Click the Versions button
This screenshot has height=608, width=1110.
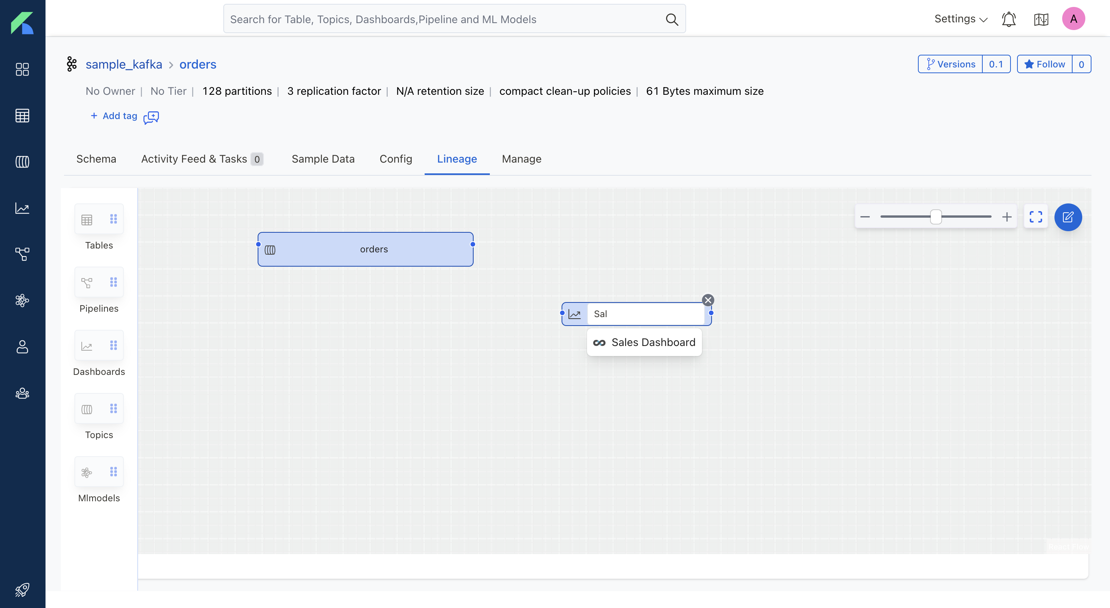coord(951,64)
